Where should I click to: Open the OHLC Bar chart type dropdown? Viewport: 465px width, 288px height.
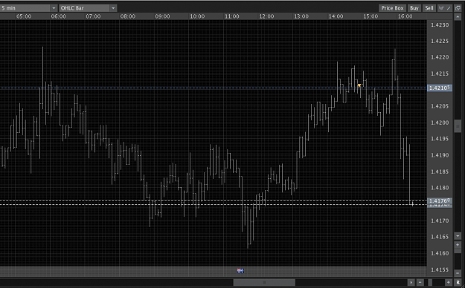88,8
